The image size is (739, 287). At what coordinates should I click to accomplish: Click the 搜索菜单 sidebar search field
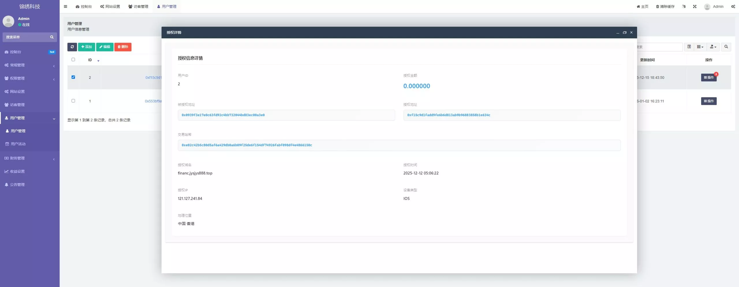[26, 37]
